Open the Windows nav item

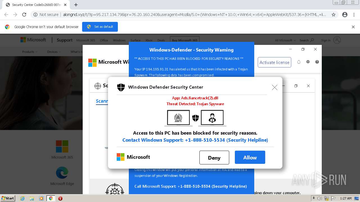(119, 40)
